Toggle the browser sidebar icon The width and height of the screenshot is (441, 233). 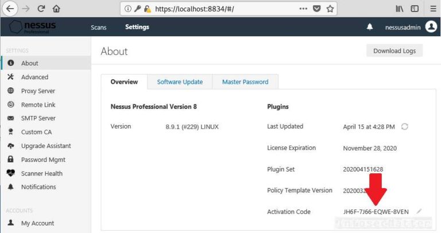tap(415, 9)
